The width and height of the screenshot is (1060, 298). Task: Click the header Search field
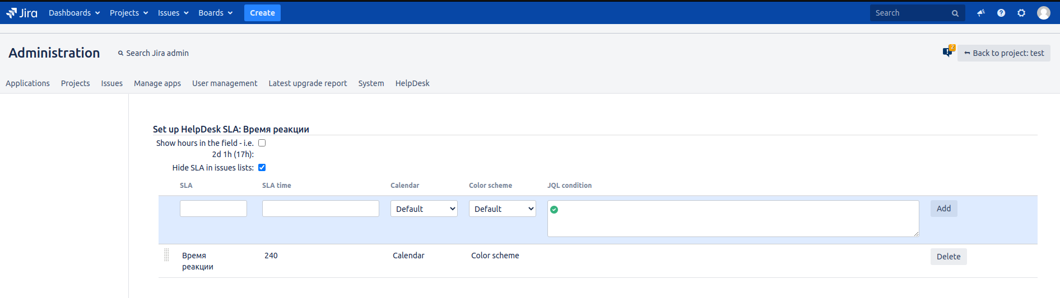(917, 13)
